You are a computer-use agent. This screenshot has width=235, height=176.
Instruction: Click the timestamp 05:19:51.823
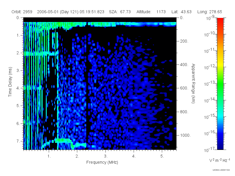[x=92, y=12]
